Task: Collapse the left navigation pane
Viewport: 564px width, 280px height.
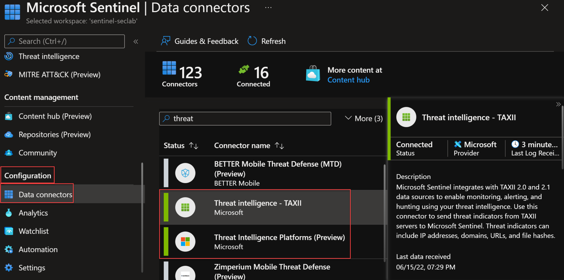Action: point(135,41)
